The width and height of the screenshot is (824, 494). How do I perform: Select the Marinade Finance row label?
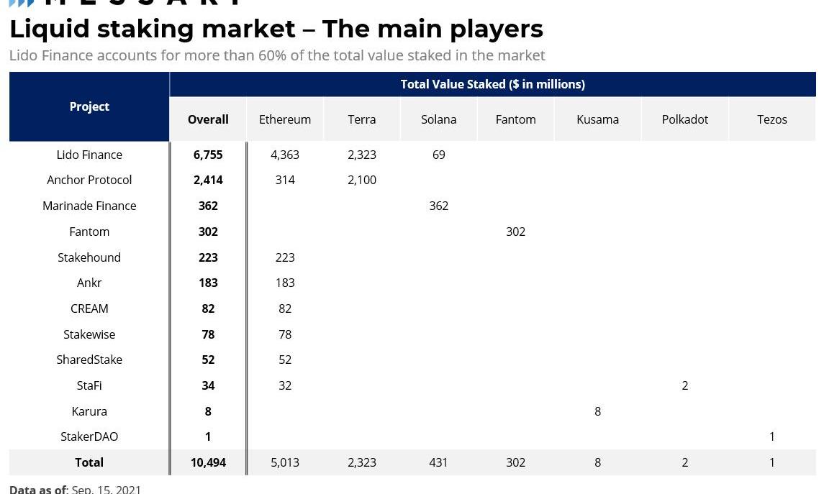click(x=89, y=206)
